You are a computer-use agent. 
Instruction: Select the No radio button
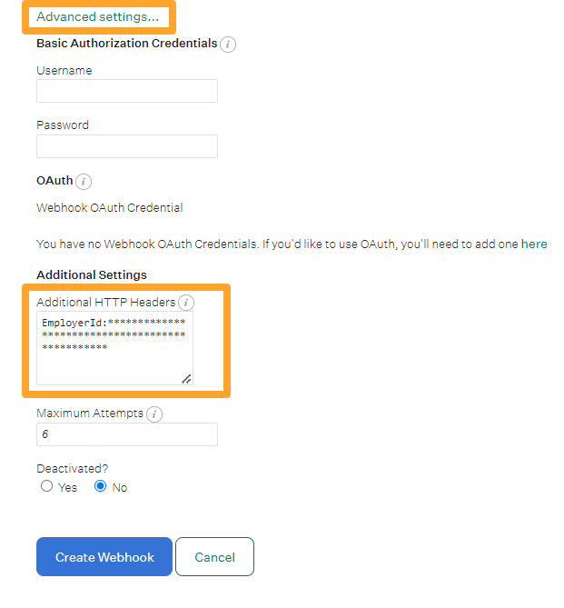click(x=101, y=486)
